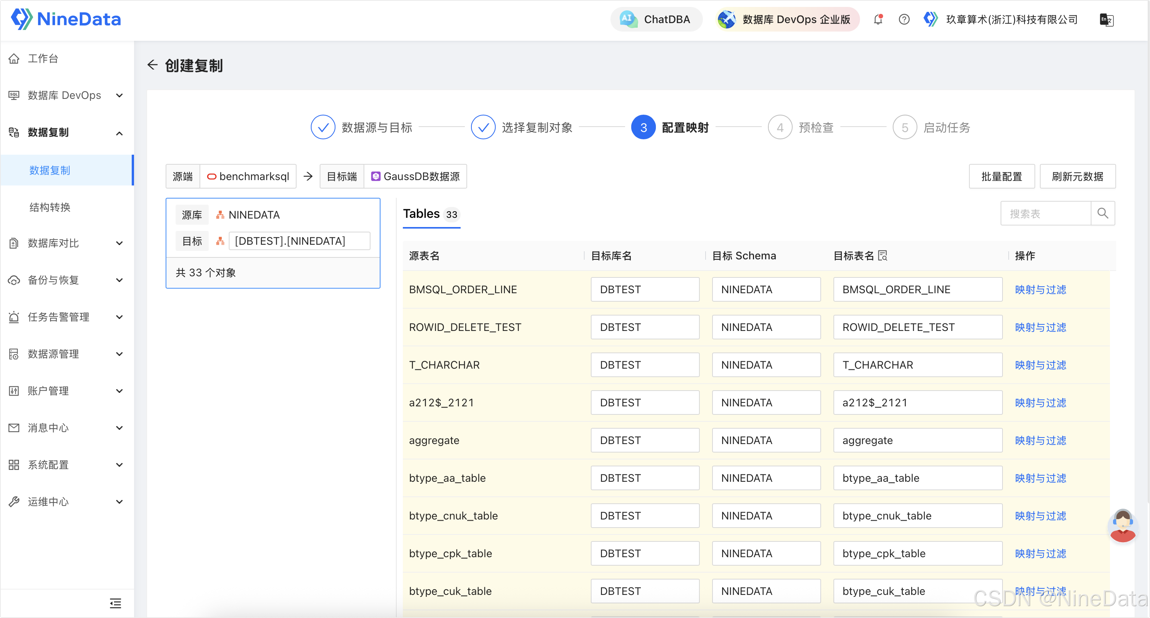This screenshot has height=618, width=1150.
Task: Click the 刷新元数据 button
Action: 1077,177
